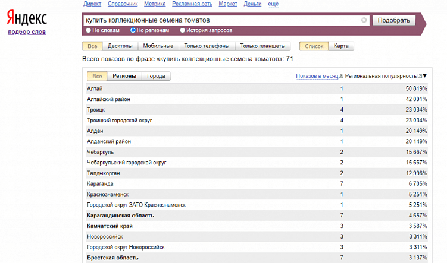Viewport: 447px width, 263px height.
Task: Sort by Показов в месяц column
Action: (317, 76)
